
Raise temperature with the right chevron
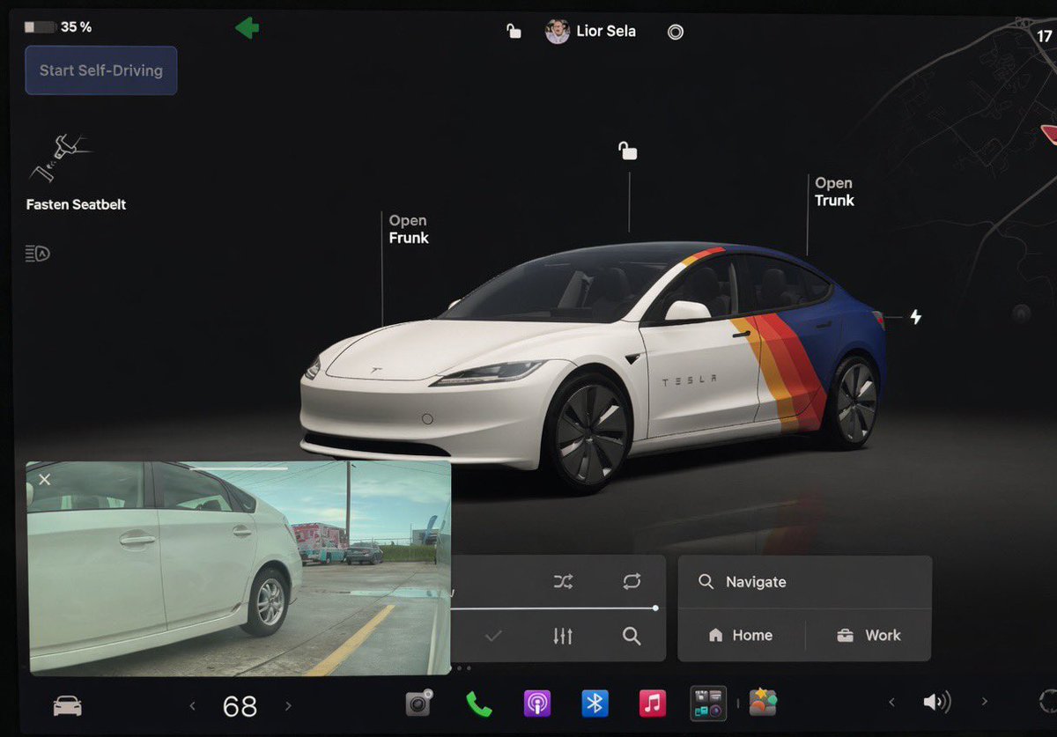coord(287,705)
